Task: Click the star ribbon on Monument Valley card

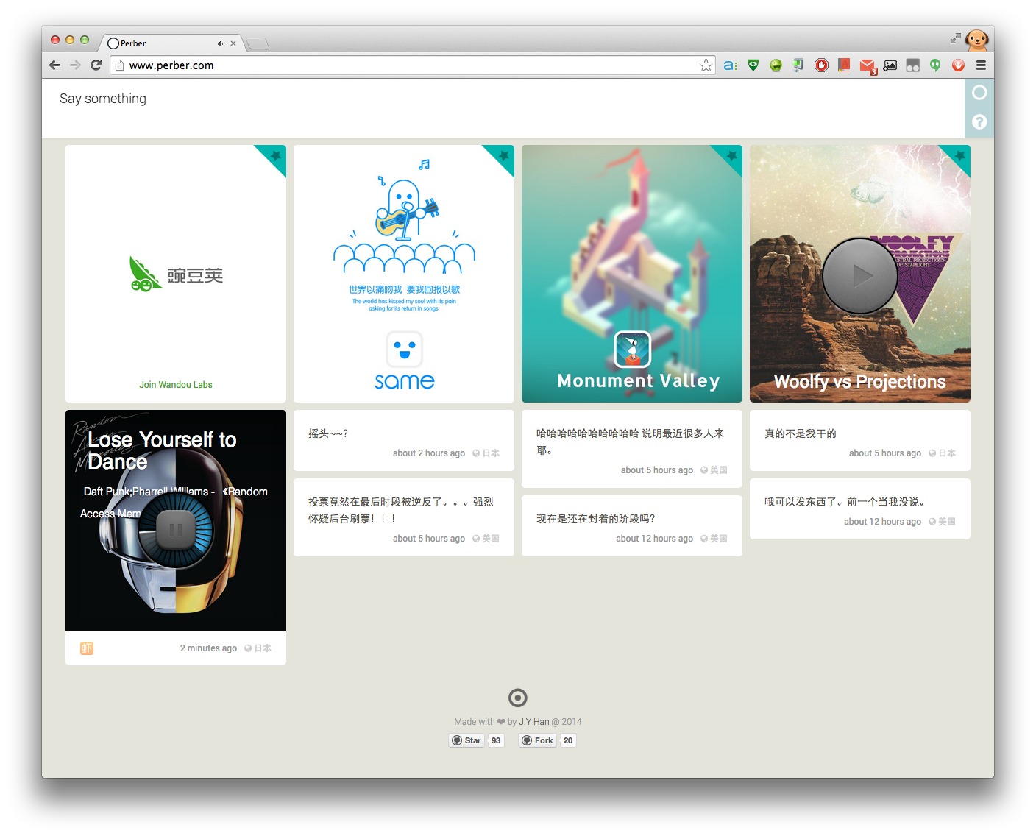Action: pos(730,156)
